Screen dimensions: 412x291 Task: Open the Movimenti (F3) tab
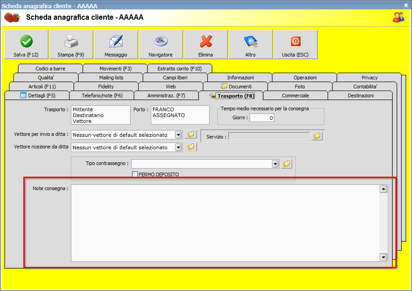(x=115, y=69)
